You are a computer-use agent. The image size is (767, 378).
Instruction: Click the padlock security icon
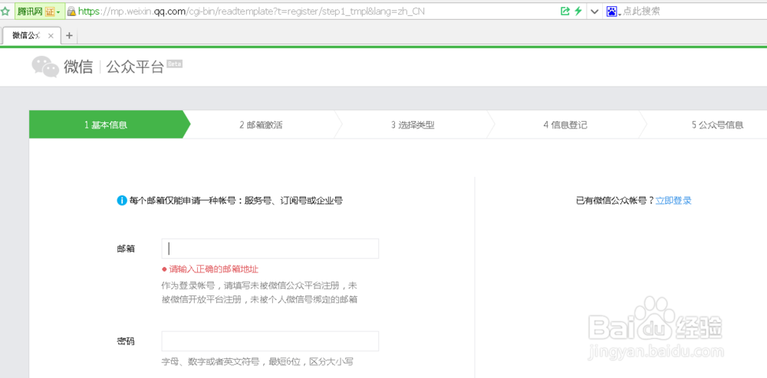point(71,11)
